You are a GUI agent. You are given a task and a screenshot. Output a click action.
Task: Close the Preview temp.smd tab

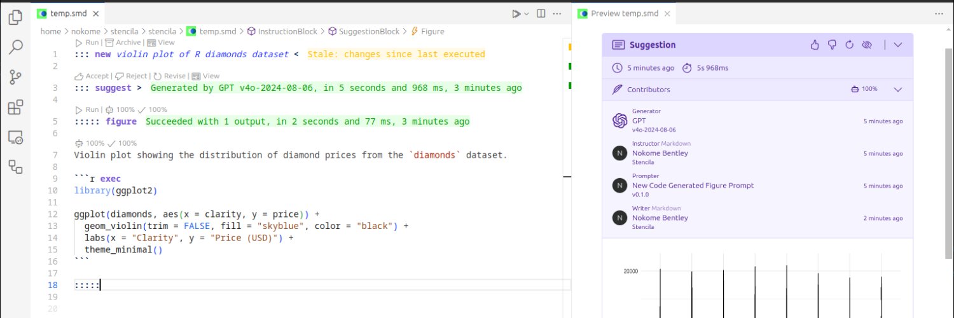(667, 13)
